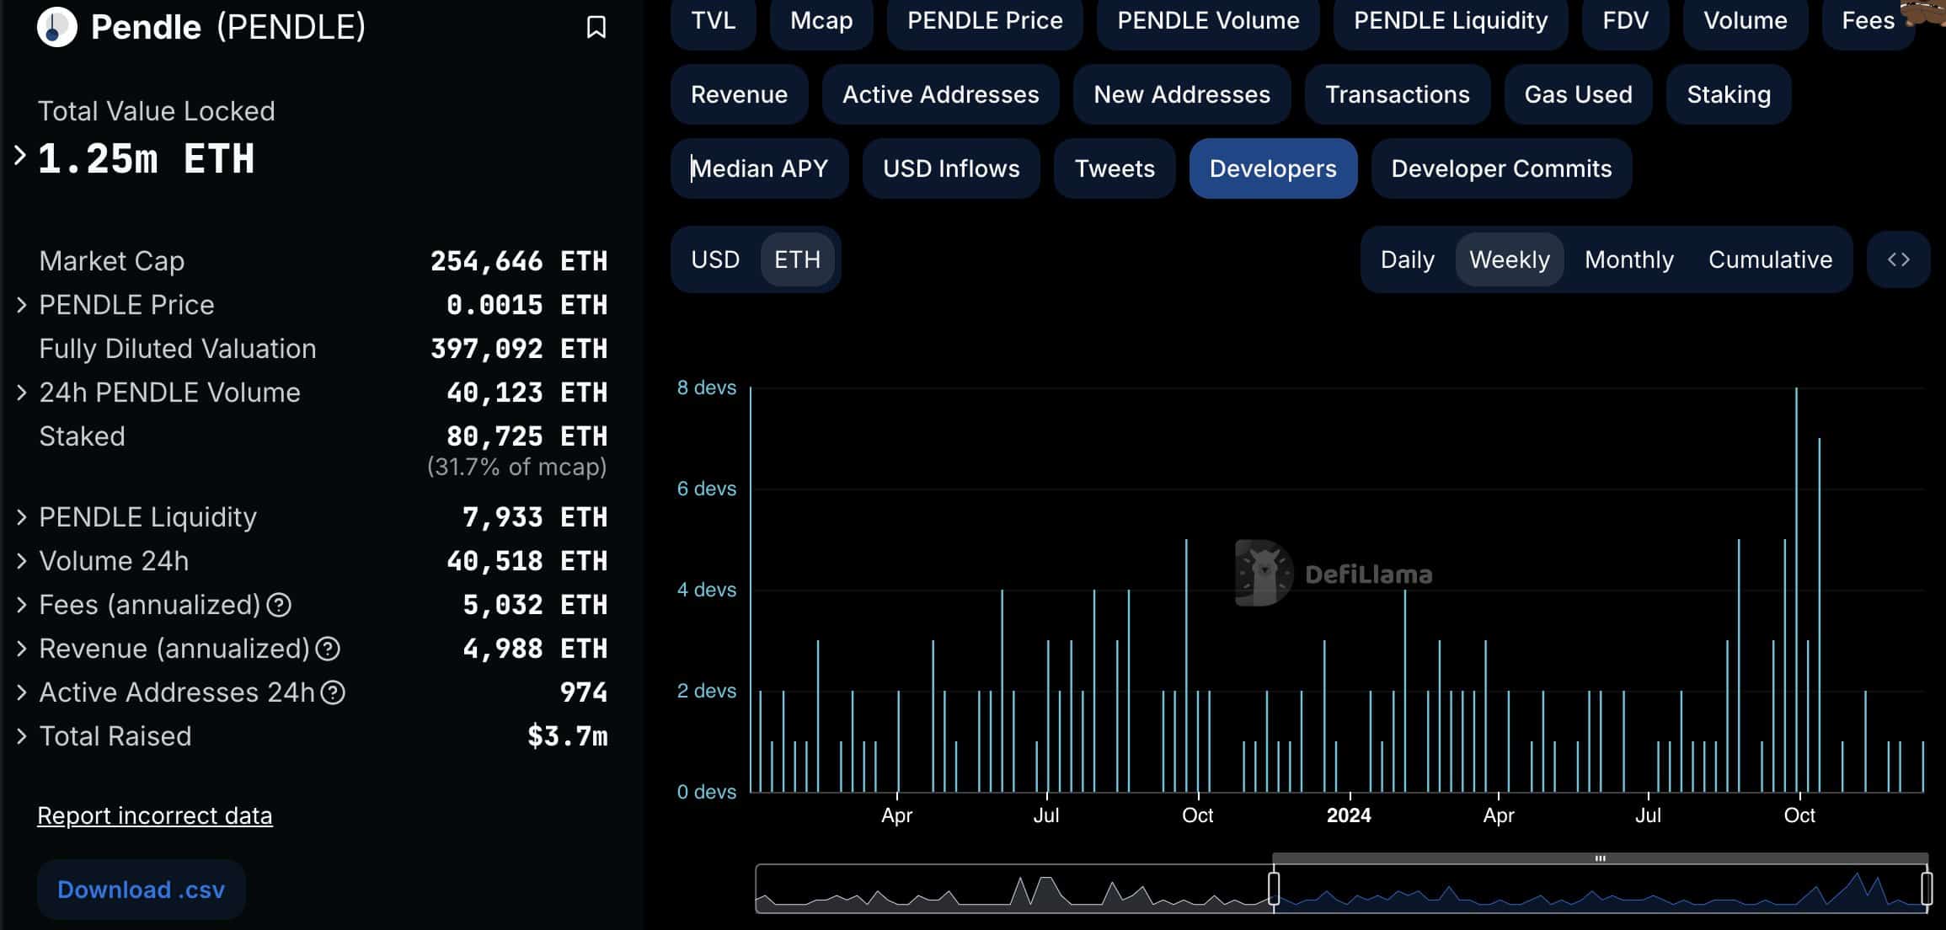Click the tallest developer bar in the chart
This screenshot has width=1946, height=930.
(x=1796, y=590)
